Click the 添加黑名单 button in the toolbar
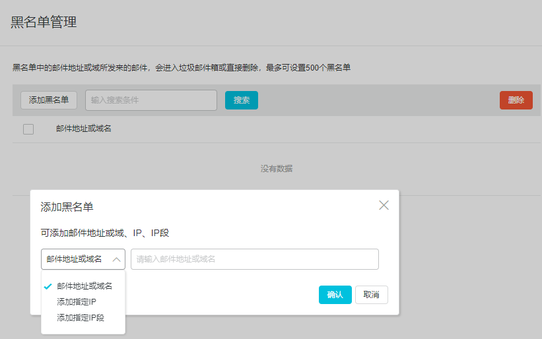The width and height of the screenshot is (542, 339). [49, 100]
